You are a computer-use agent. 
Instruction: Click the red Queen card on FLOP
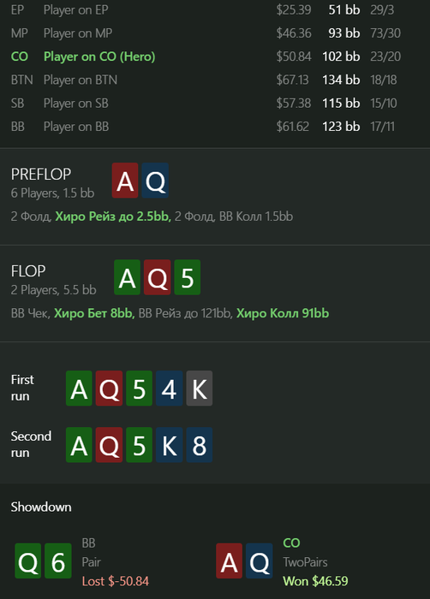pyautogui.click(x=158, y=277)
